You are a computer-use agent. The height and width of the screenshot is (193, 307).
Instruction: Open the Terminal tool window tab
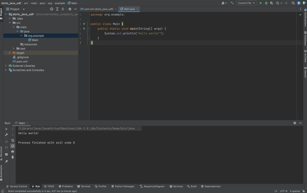click(84, 186)
